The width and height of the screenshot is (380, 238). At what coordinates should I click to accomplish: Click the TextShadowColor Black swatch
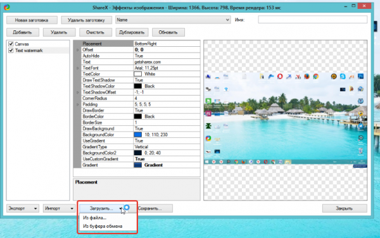(x=137, y=86)
